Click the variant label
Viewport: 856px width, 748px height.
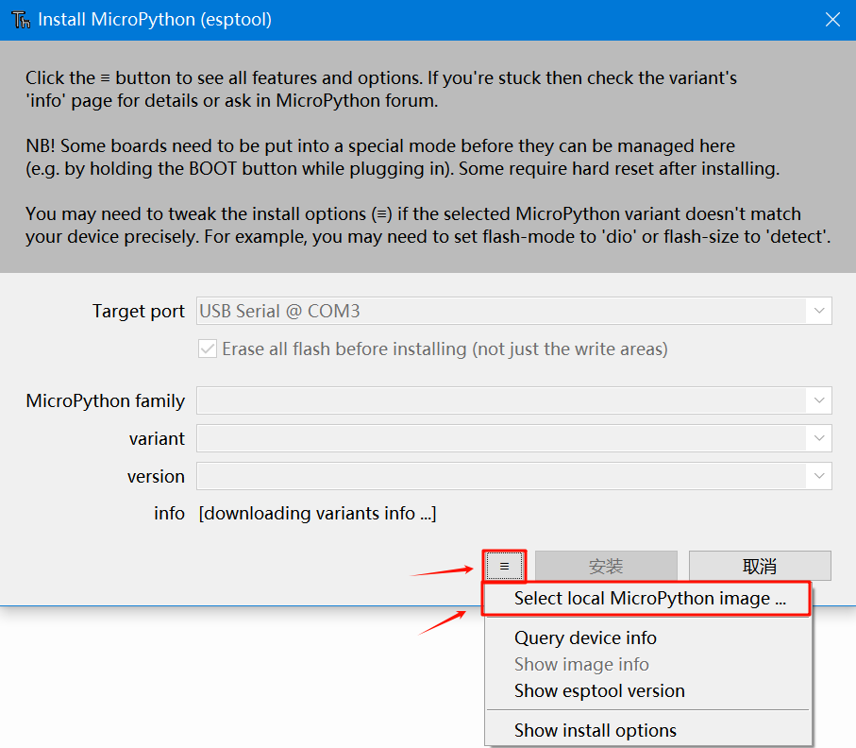click(158, 439)
